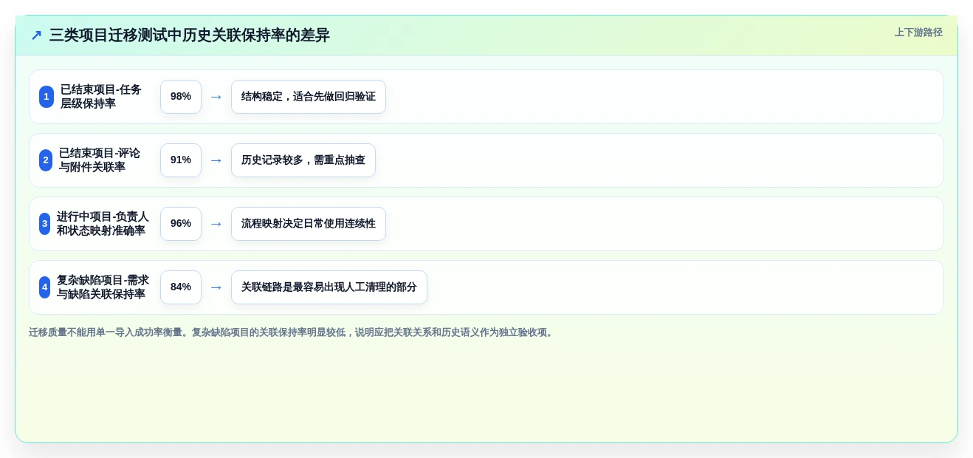
Task: Click the number 2 badge
Action: (x=46, y=160)
